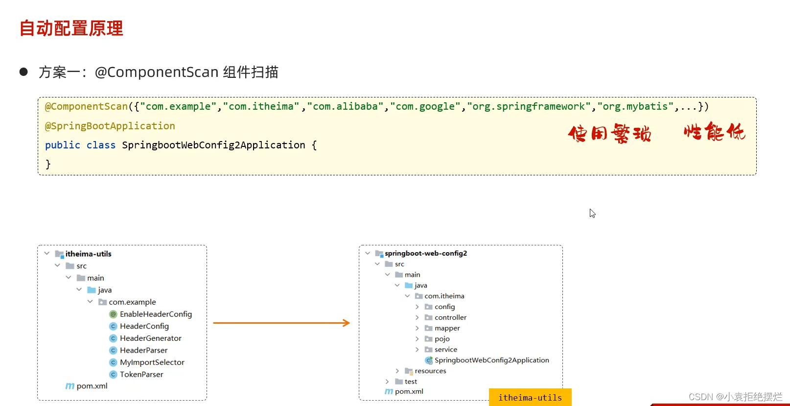Collapse the main node in itheima-utils
The image size is (790, 406).
pyautogui.click(x=68, y=278)
